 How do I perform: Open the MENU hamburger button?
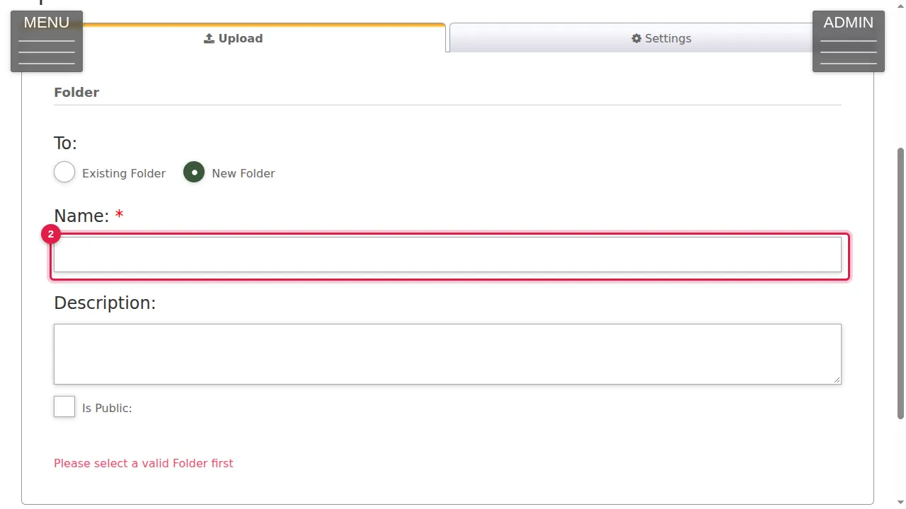[x=47, y=41]
